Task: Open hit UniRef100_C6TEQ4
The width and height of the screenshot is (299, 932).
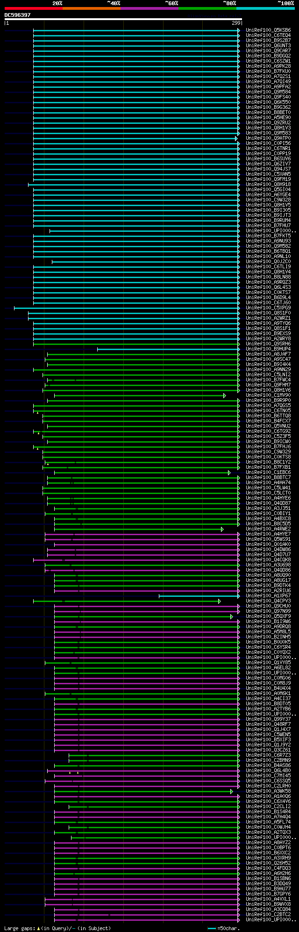Action: (268, 36)
